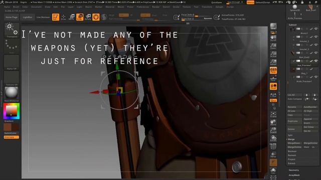Open LightBox browser
The image size is (321, 180).
pyautogui.click(x=28, y=17)
